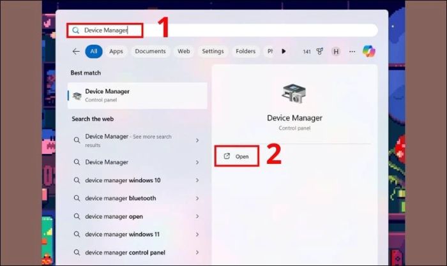Click search icon beside device manager bluetooth
Viewport: 447px width, 266px height.
pos(77,198)
